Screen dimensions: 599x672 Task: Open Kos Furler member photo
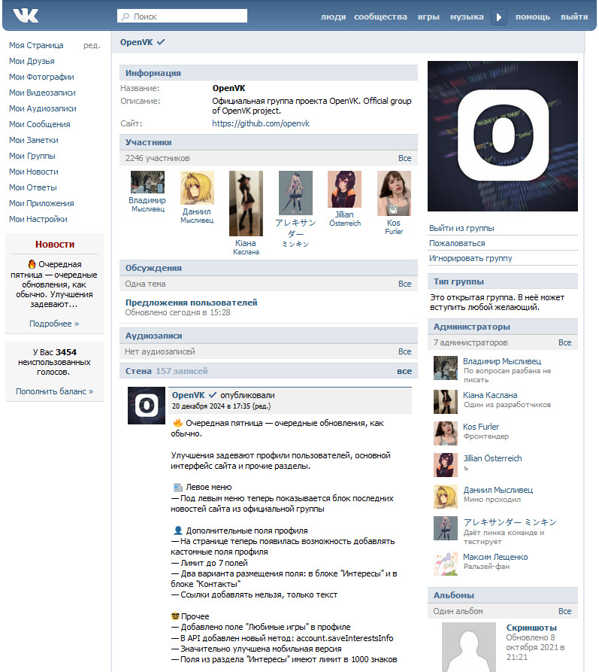coord(394,193)
